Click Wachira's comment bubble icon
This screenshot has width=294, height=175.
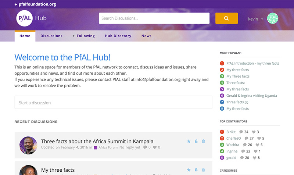[245, 145]
